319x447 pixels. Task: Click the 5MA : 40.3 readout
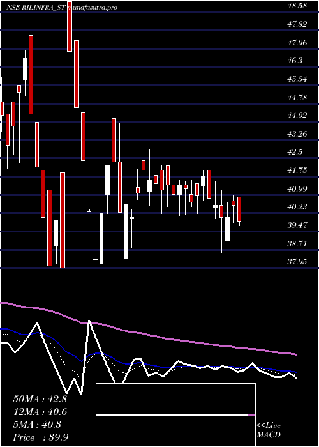click(x=37, y=425)
